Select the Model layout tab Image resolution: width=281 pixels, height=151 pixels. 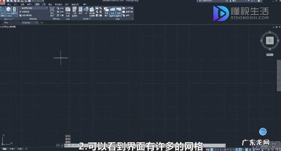point(4,149)
